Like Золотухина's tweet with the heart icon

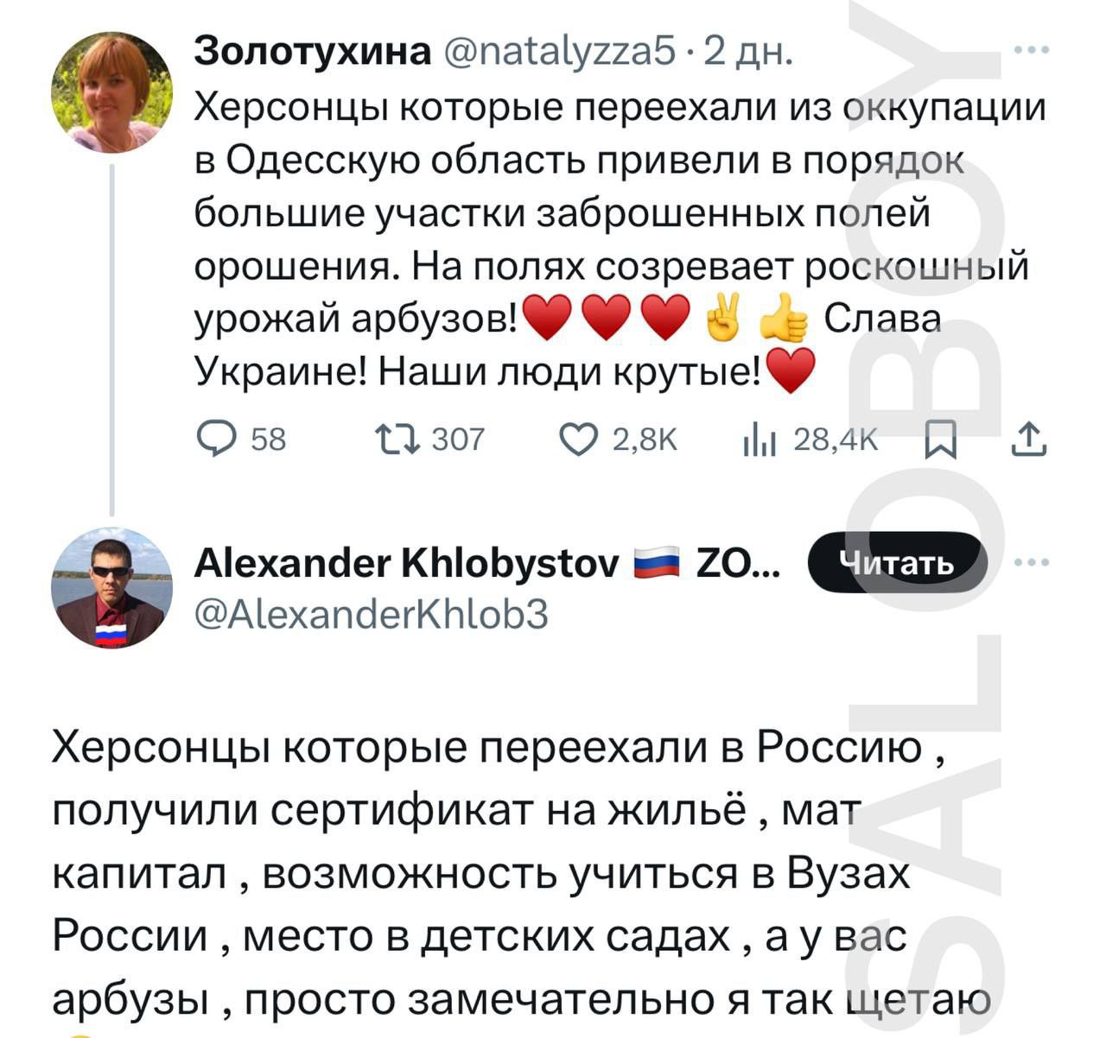pyautogui.click(x=578, y=440)
